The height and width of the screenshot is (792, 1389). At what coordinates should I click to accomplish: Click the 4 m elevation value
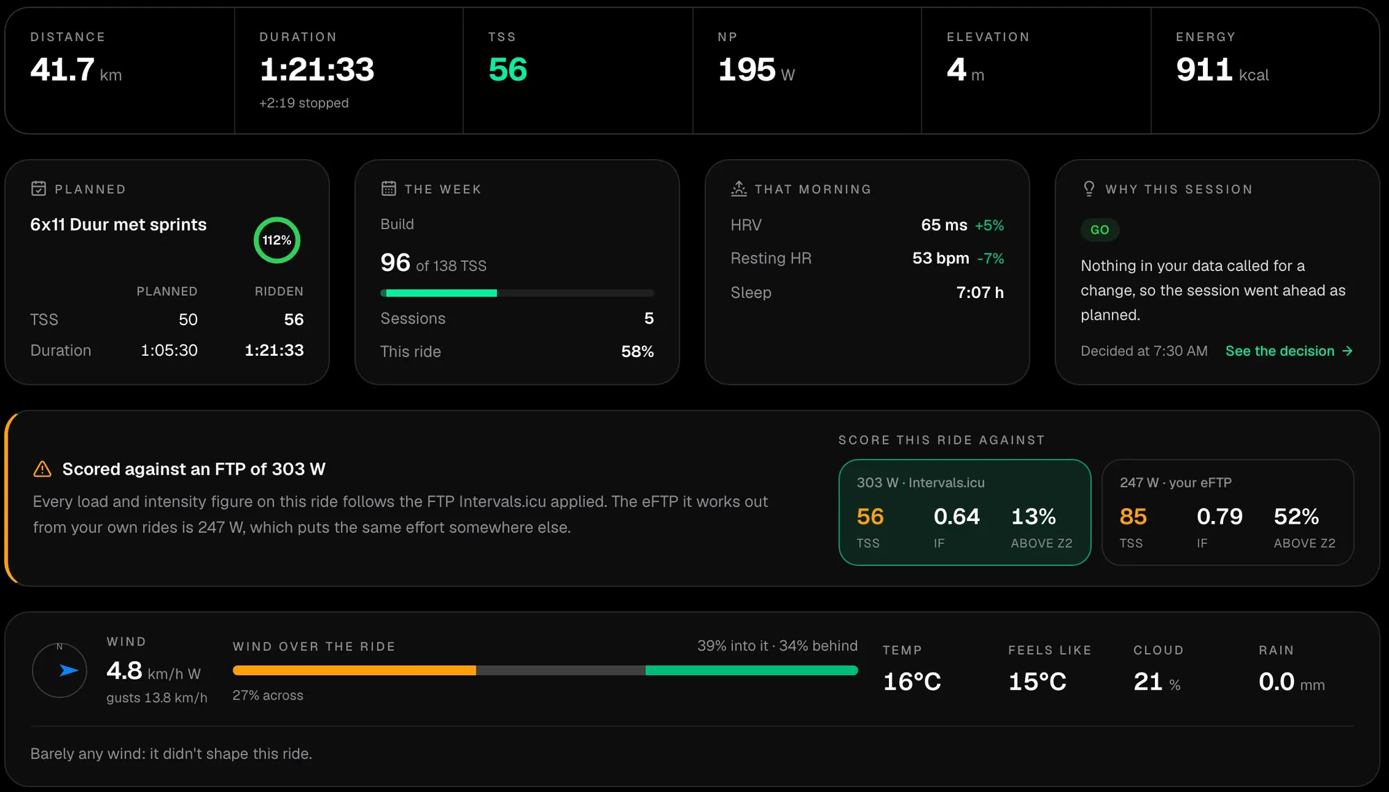click(965, 69)
